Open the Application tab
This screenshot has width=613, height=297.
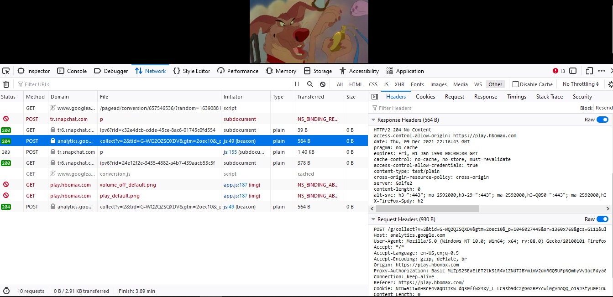click(405, 71)
